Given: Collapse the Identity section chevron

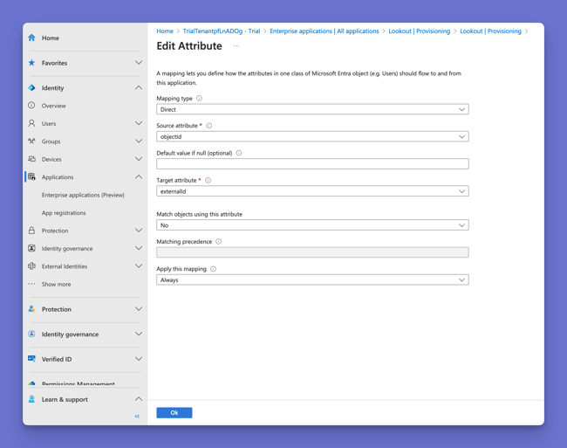Looking at the screenshot, I should [139, 87].
